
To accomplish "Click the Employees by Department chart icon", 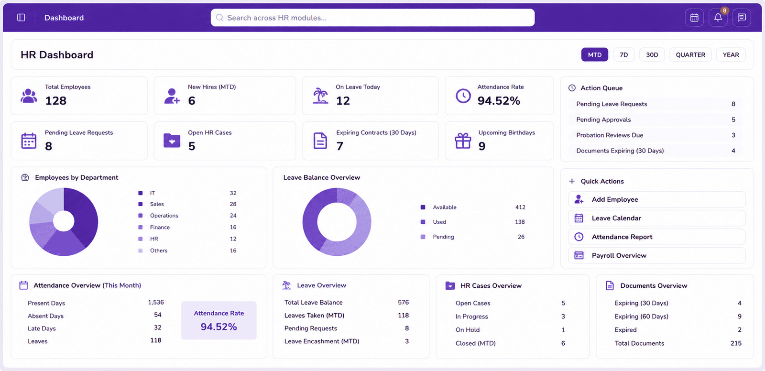I will coord(25,177).
